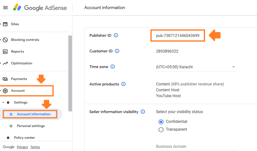
Task: Open the Time zone dropdown
Action: tap(233, 67)
